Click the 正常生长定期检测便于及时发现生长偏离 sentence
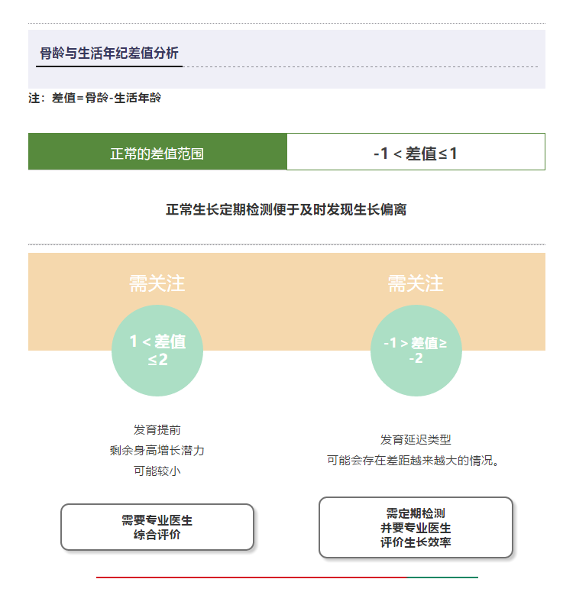The height and width of the screenshot is (592, 576). (286, 209)
